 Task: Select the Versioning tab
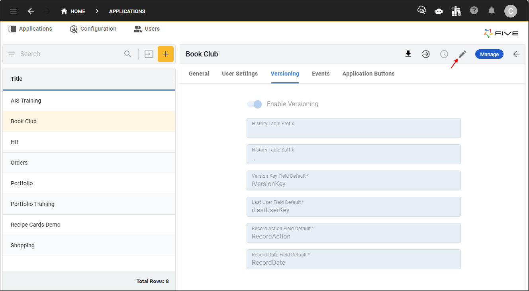tap(285, 74)
